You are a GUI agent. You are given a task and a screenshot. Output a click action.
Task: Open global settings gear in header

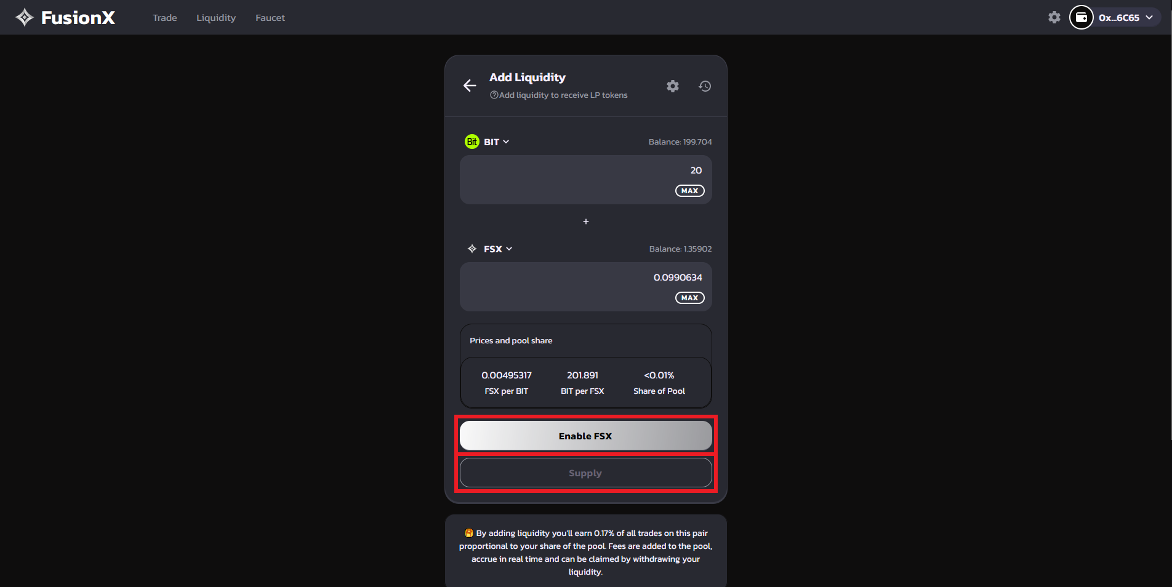coord(1054,17)
